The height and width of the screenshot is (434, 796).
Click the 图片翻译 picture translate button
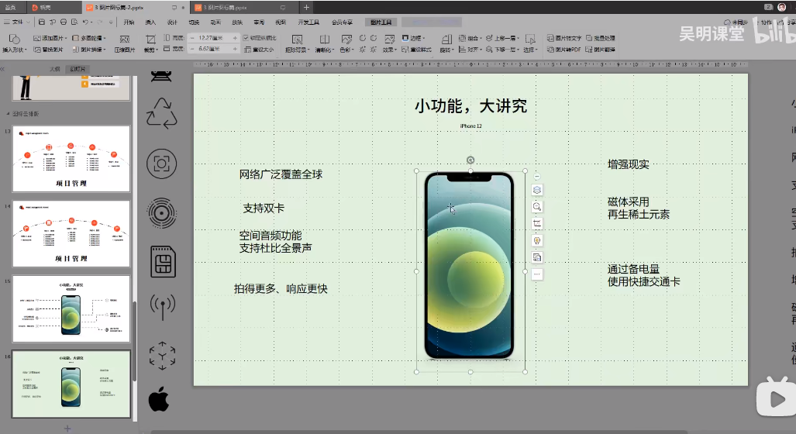pos(601,50)
